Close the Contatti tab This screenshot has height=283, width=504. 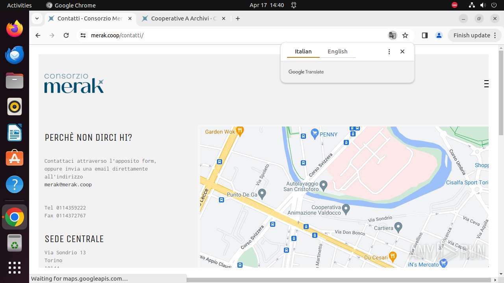[130, 18]
